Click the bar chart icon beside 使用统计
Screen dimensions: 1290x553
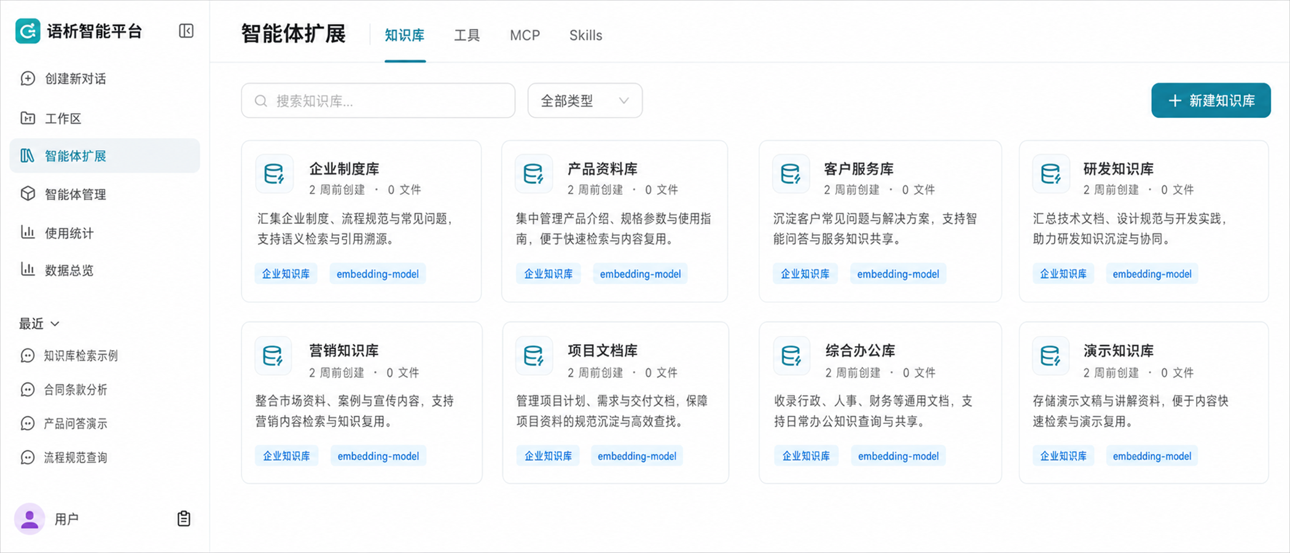coord(28,232)
